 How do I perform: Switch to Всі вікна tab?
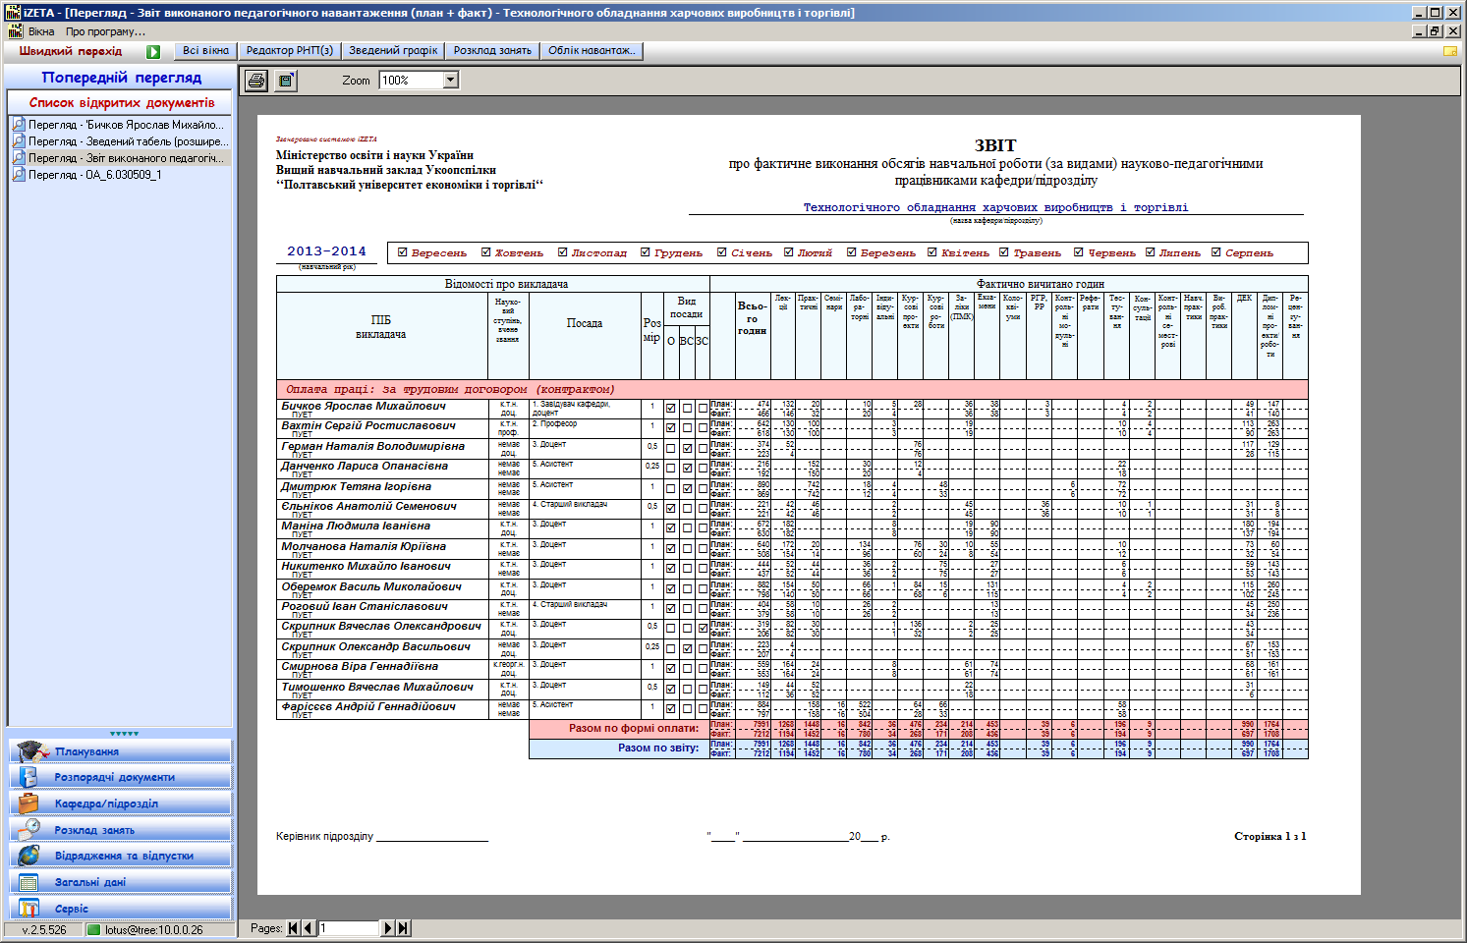[x=205, y=51]
